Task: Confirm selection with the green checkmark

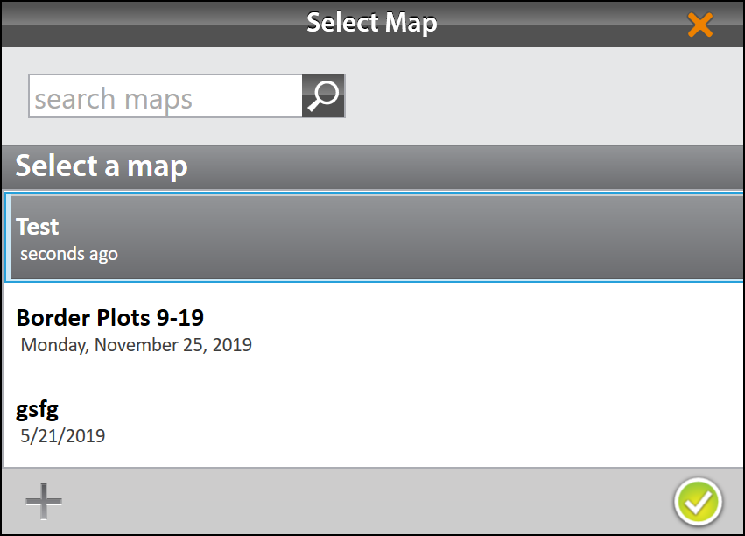Action: click(698, 502)
